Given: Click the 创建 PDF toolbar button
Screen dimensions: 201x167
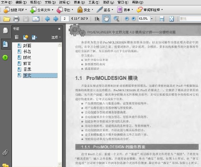Looking at the screenshot, I should [x=15, y=10].
